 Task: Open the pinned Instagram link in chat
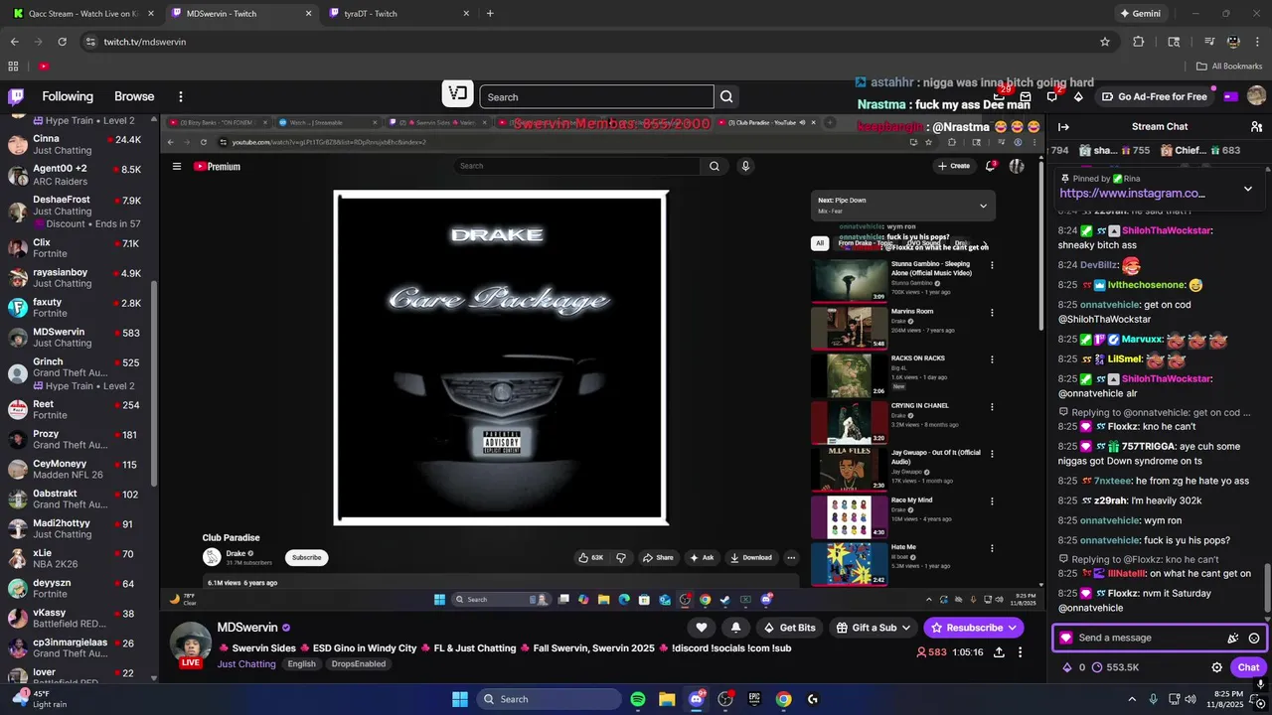point(1132,194)
